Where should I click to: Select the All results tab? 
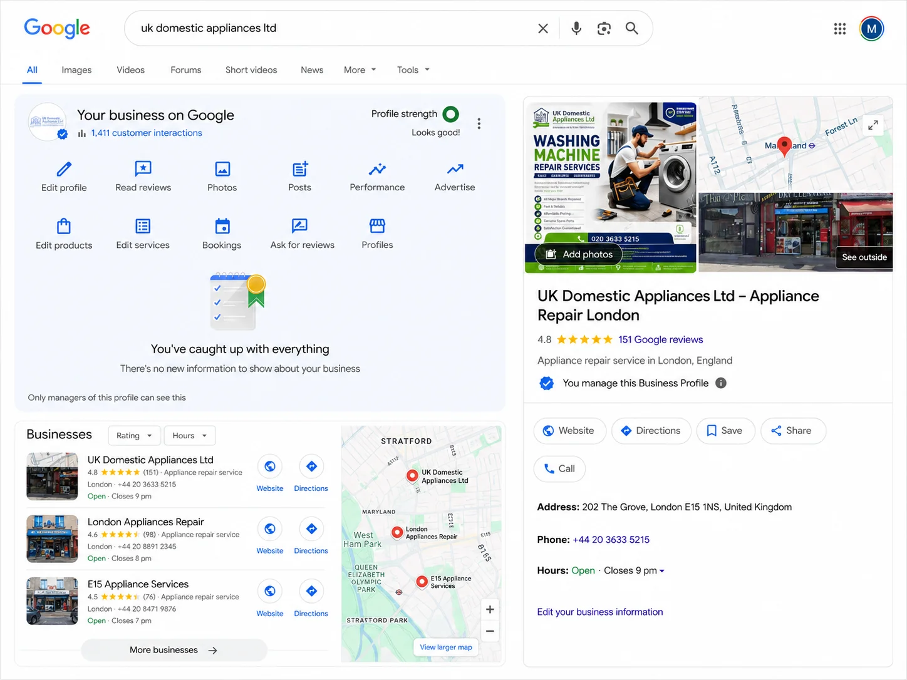[32, 70]
